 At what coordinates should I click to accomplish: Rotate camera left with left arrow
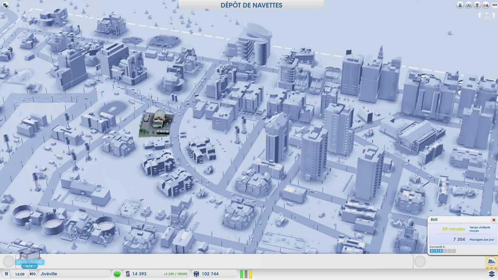point(480,15)
